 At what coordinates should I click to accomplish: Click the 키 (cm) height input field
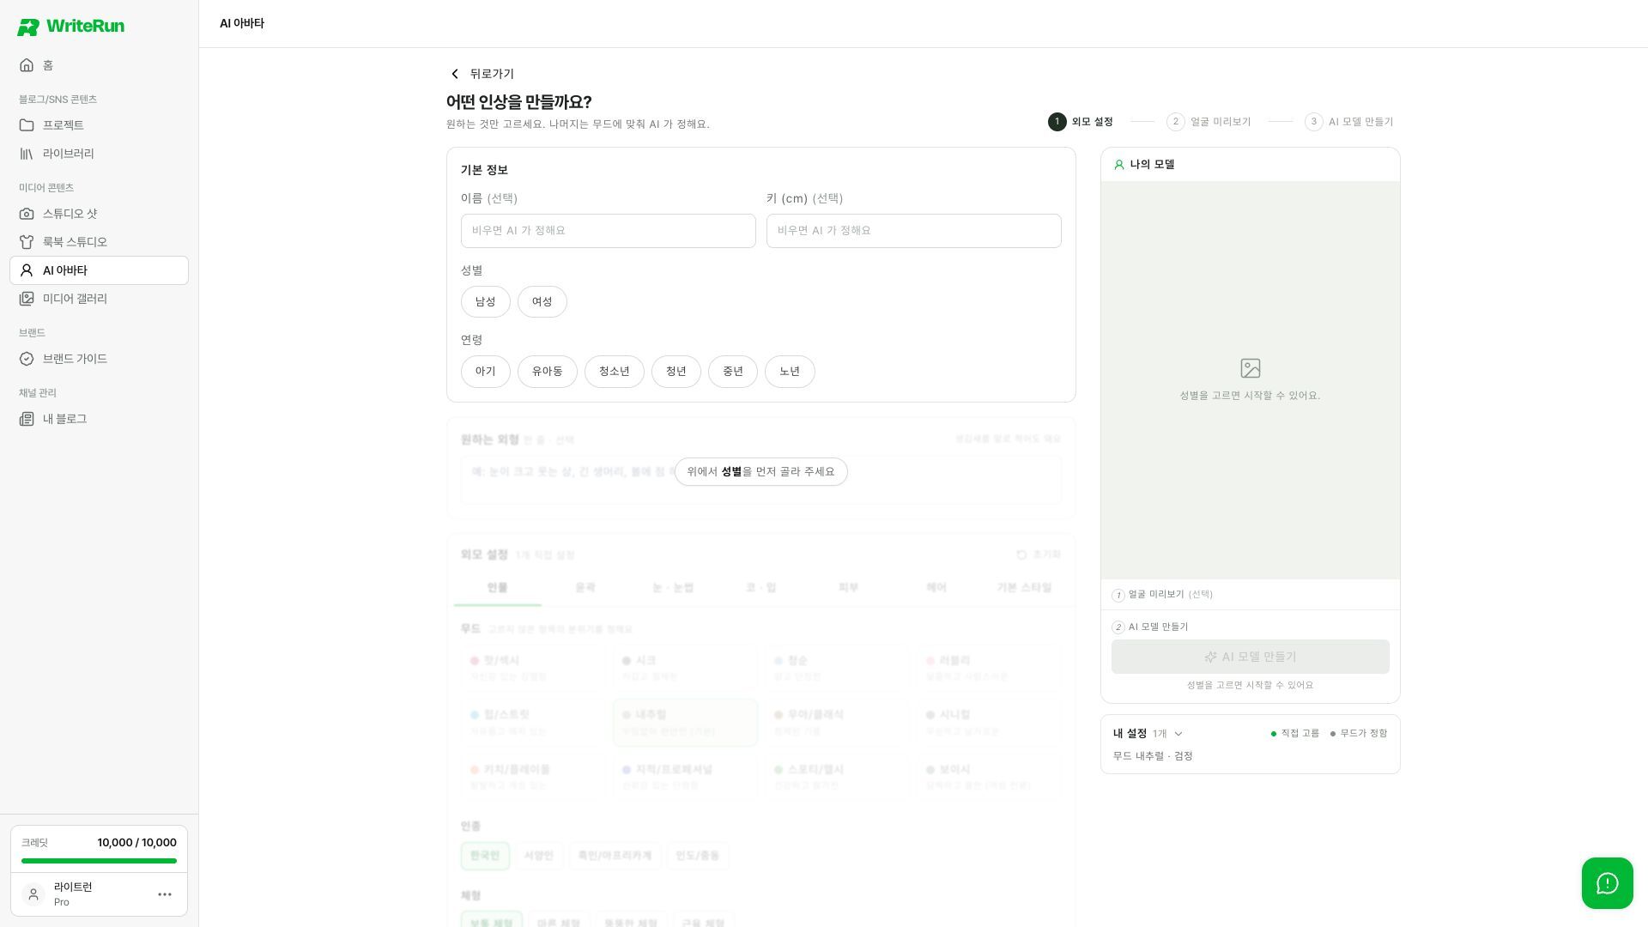[914, 231]
